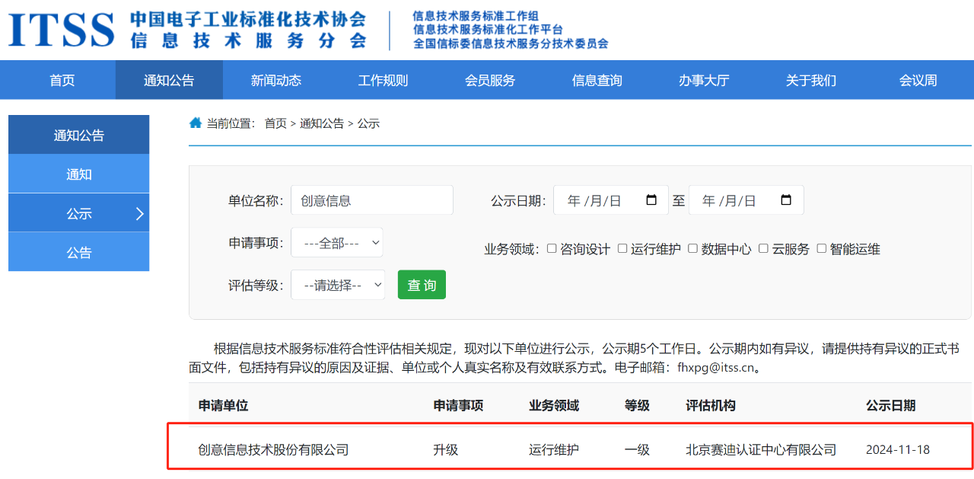This screenshot has height=479, width=974.
Task: Click 首页 link in the breadcrumb
Action: (275, 123)
